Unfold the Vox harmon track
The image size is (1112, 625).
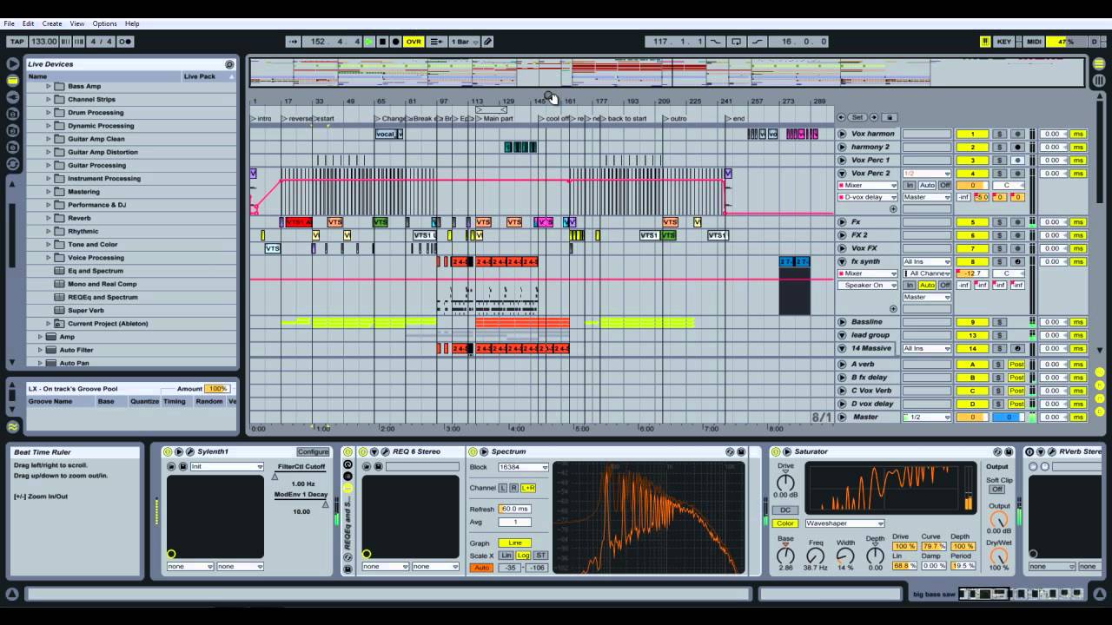(842, 134)
